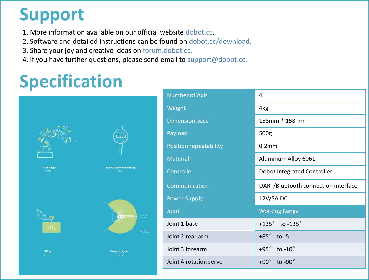Click the 'Aluminum Alloy 6061' cell
The width and height of the screenshot is (369, 280).
310,159
